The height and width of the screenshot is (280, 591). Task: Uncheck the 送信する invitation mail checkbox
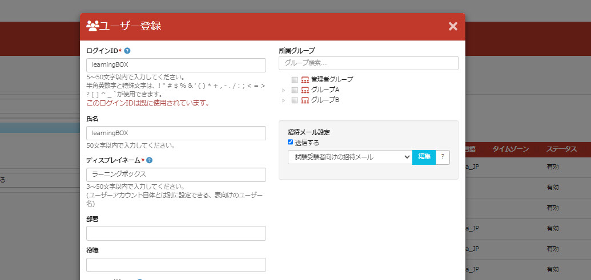coord(291,142)
